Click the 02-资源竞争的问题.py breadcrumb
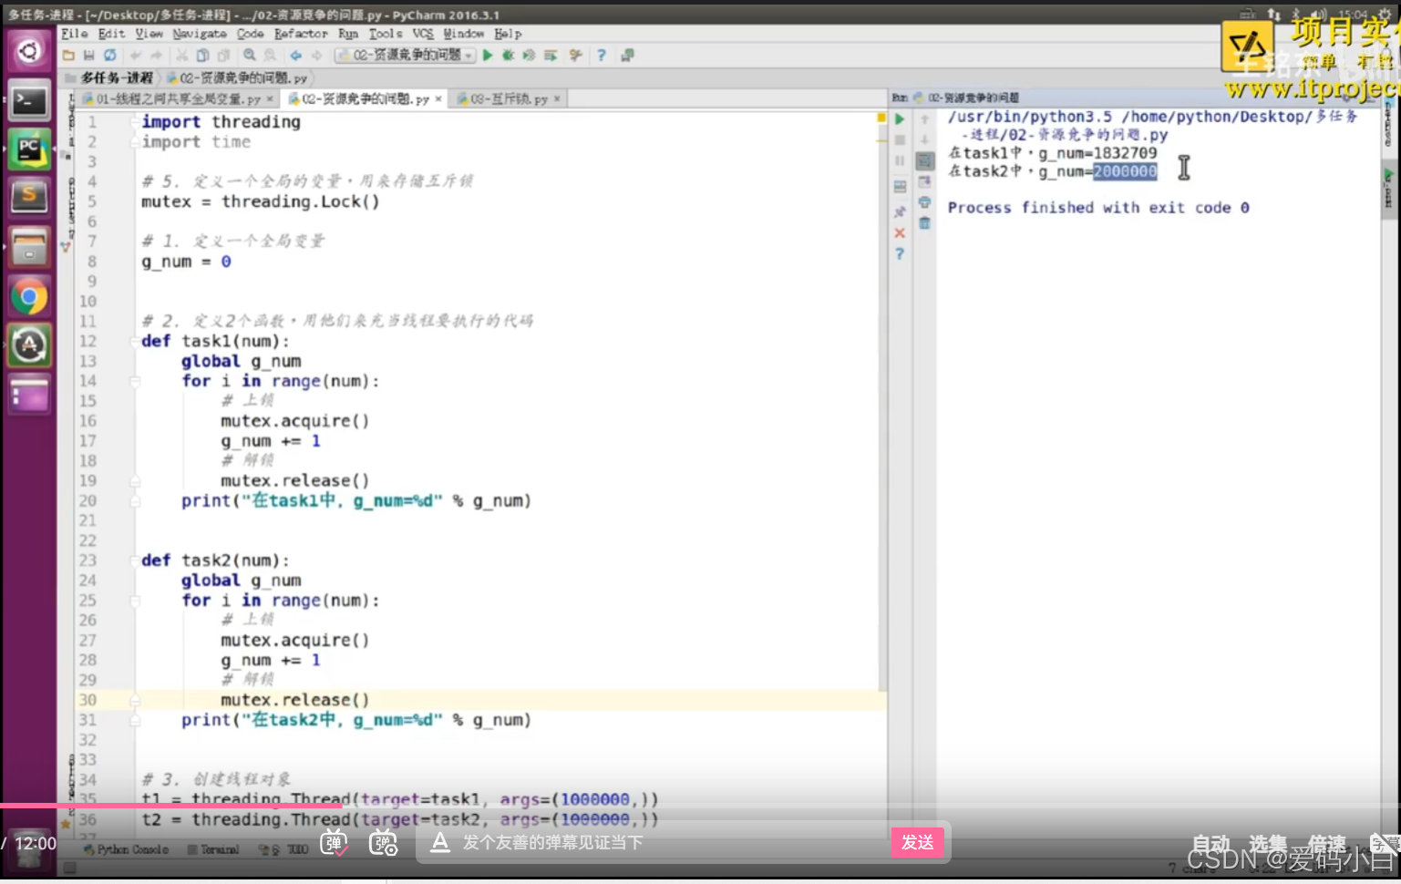Image resolution: width=1401 pixels, height=884 pixels. coord(237,78)
